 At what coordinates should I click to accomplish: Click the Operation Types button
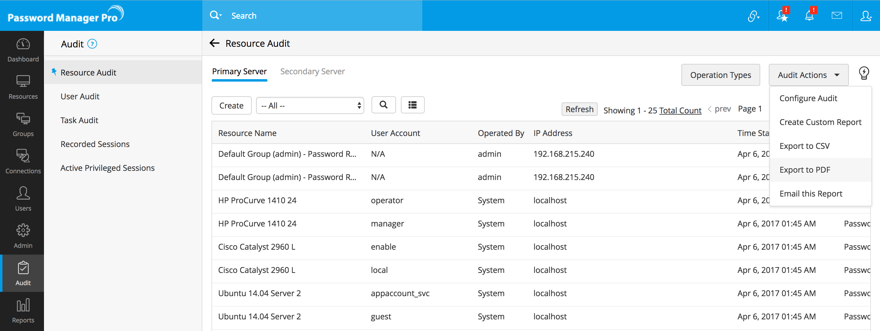pos(720,75)
